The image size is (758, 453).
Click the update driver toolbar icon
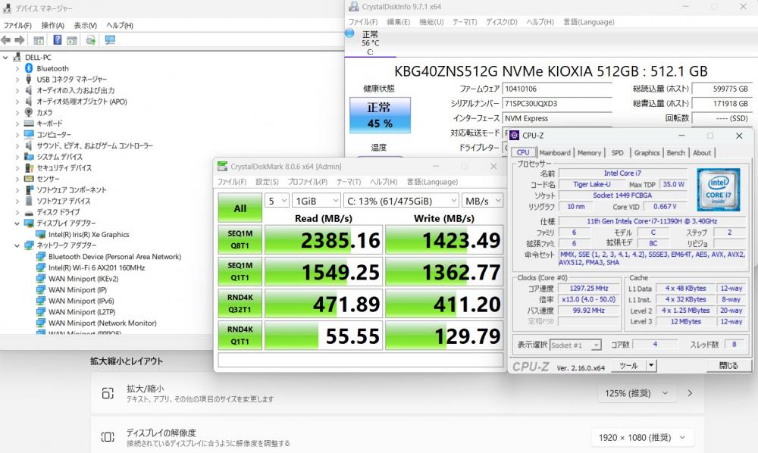[91, 40]
